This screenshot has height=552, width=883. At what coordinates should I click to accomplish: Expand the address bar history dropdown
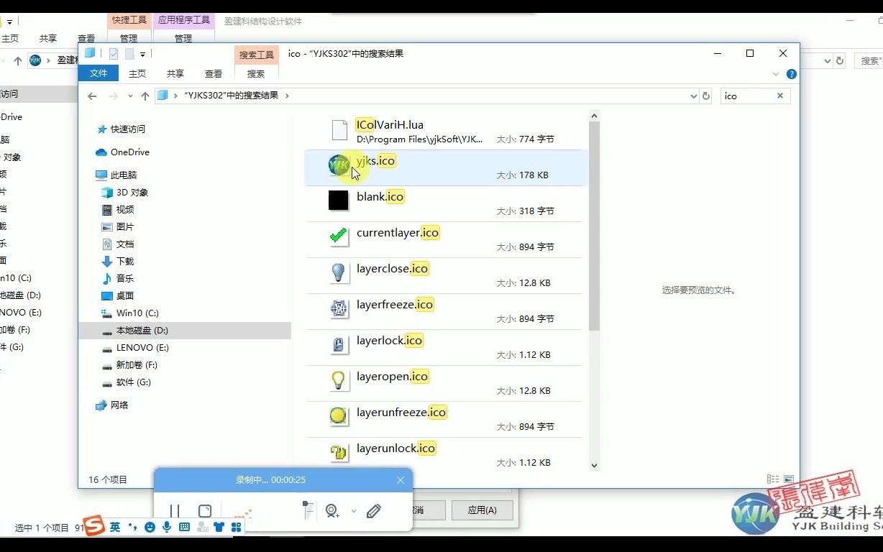click(693, 96)
